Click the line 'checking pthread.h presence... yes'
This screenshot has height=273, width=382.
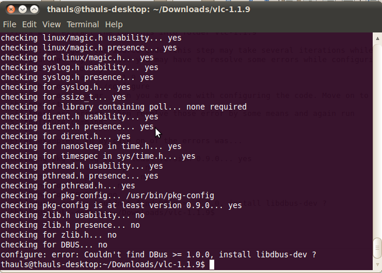coord(80,176)
